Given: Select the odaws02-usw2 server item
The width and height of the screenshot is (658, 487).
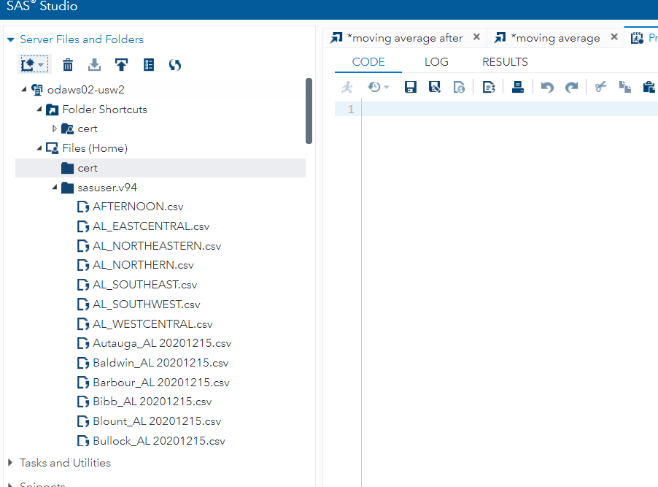Looking at the screenshot, I should (x=85, y=90).
